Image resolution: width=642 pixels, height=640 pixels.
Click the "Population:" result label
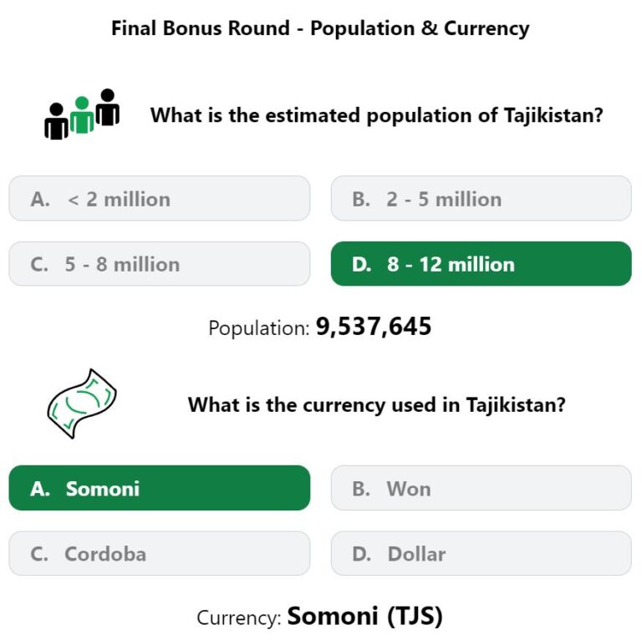(x=259, y=328)
